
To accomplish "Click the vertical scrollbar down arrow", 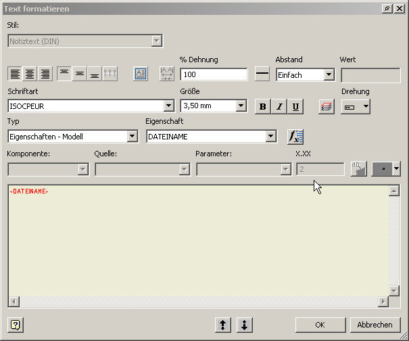I will click(394, 291).
